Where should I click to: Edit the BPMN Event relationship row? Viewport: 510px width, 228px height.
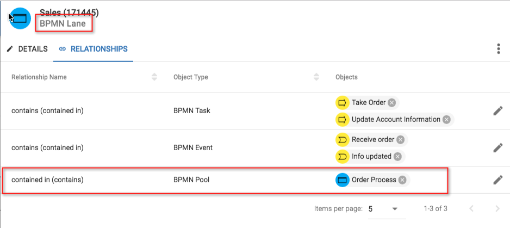coord(497,148)
